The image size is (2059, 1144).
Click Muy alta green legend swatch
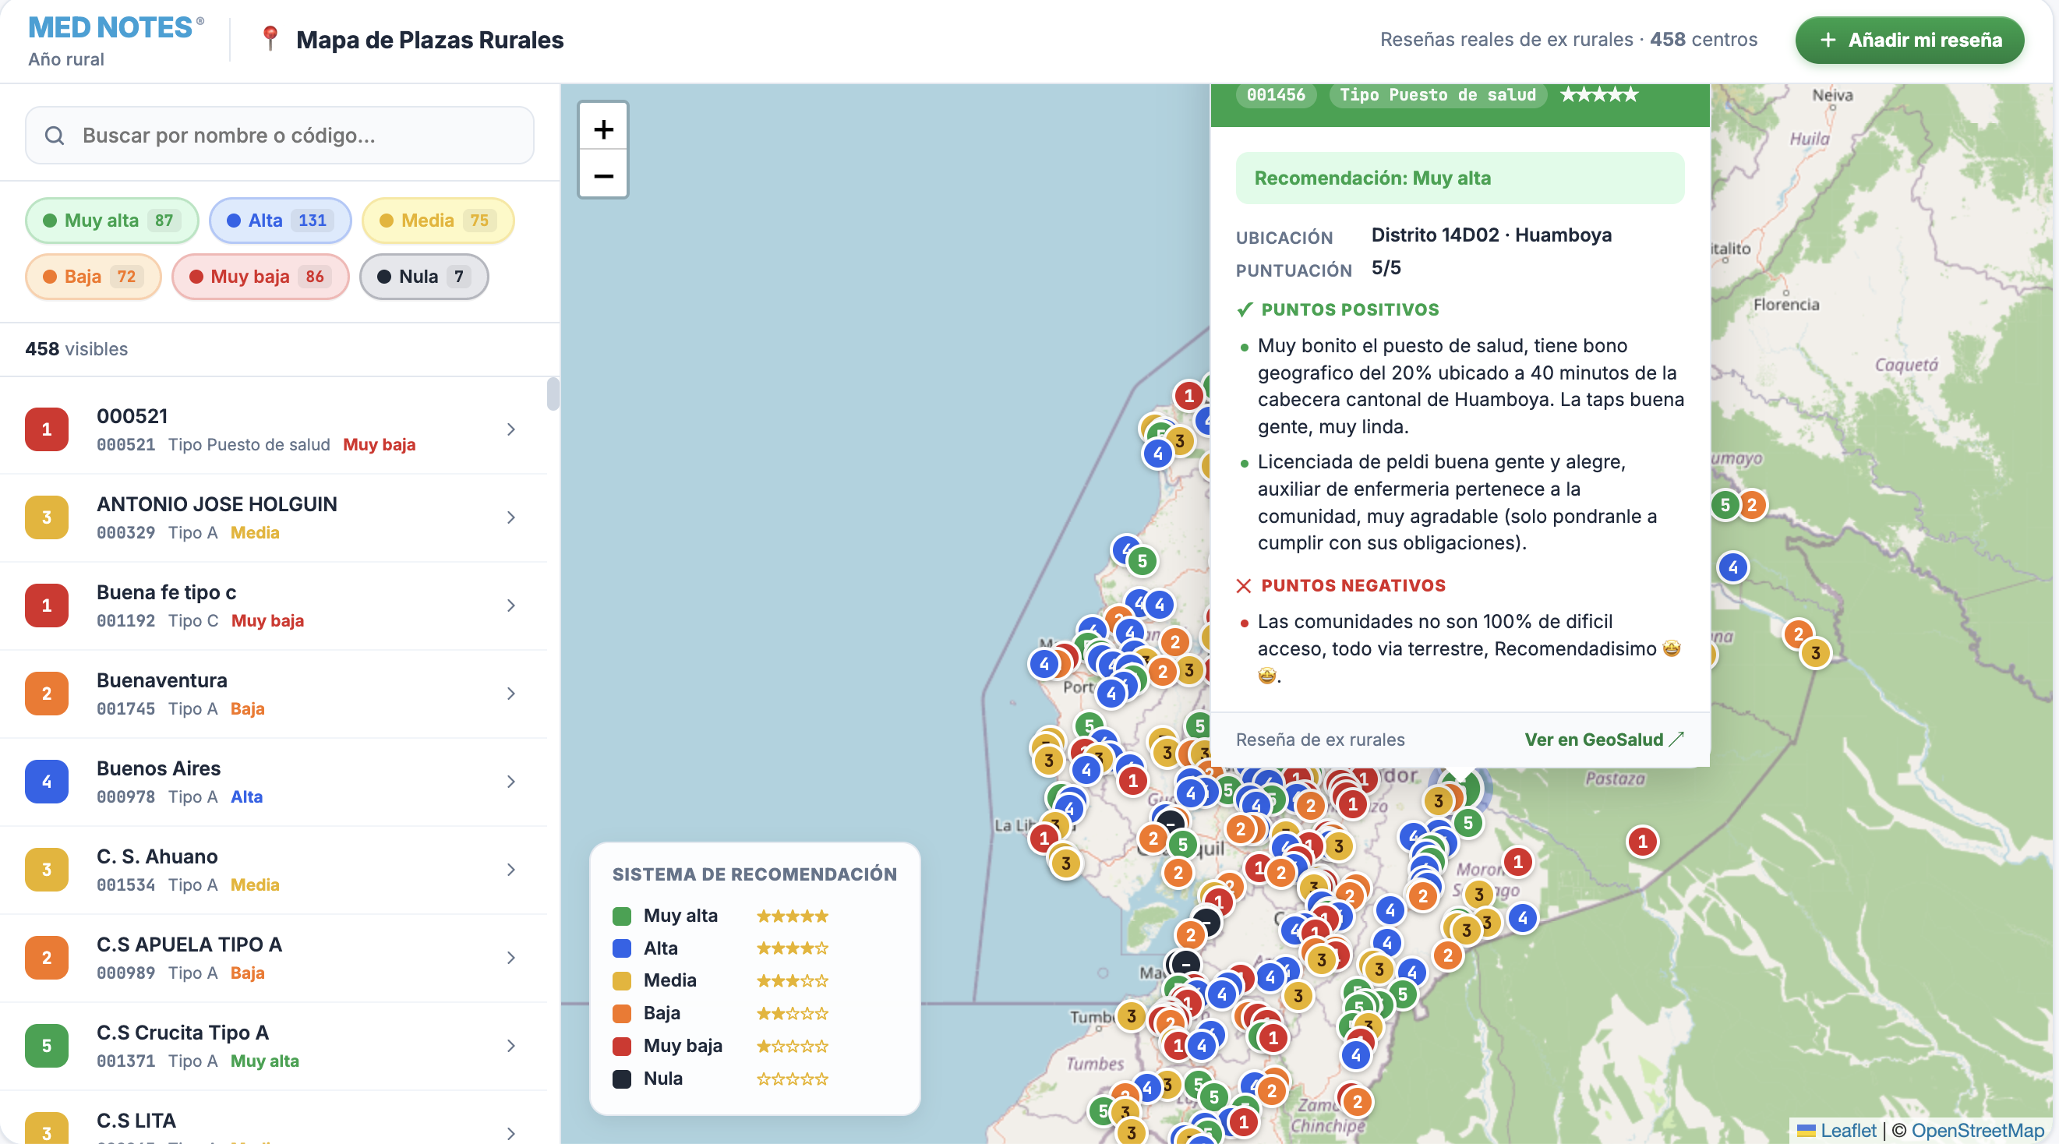click(x=622, y=916)
